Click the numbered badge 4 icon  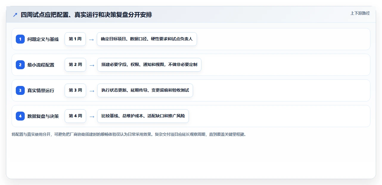[20, 116]
